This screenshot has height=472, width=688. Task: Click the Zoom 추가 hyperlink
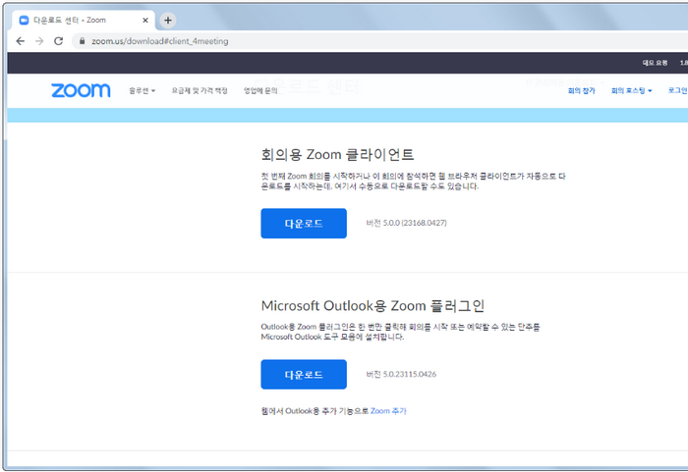(x=388, y=411)
